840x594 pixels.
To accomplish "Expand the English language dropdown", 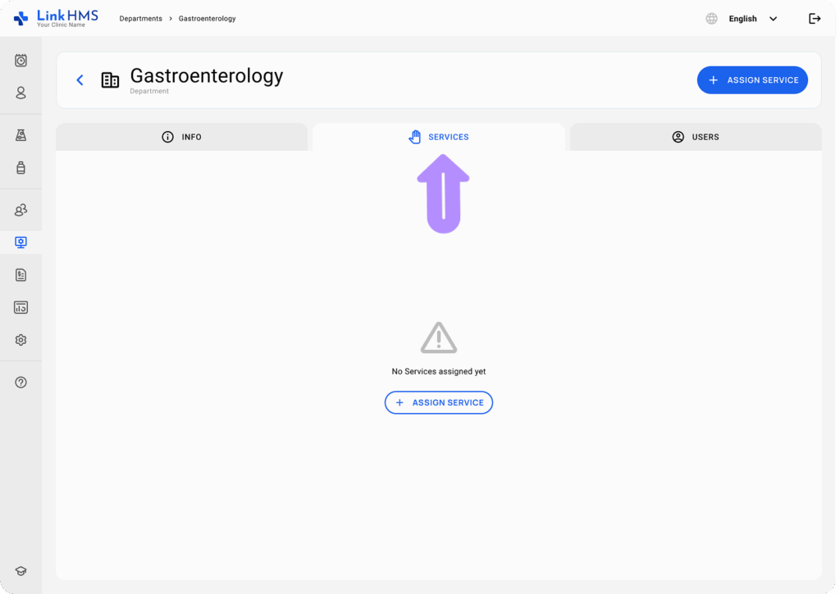I will 752,19.
